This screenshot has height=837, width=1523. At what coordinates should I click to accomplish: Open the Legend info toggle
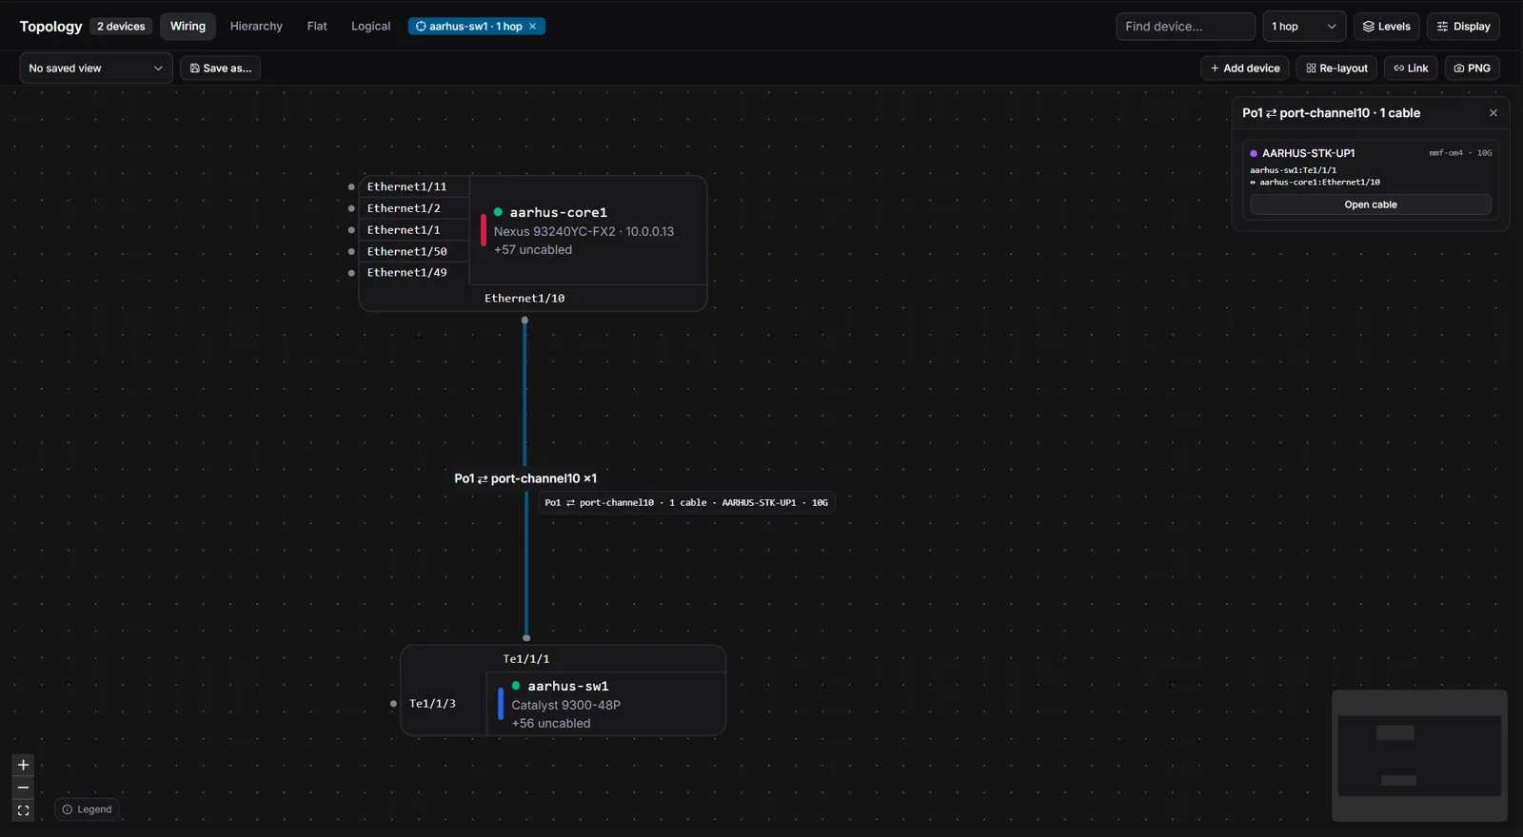tap(87, 809)
